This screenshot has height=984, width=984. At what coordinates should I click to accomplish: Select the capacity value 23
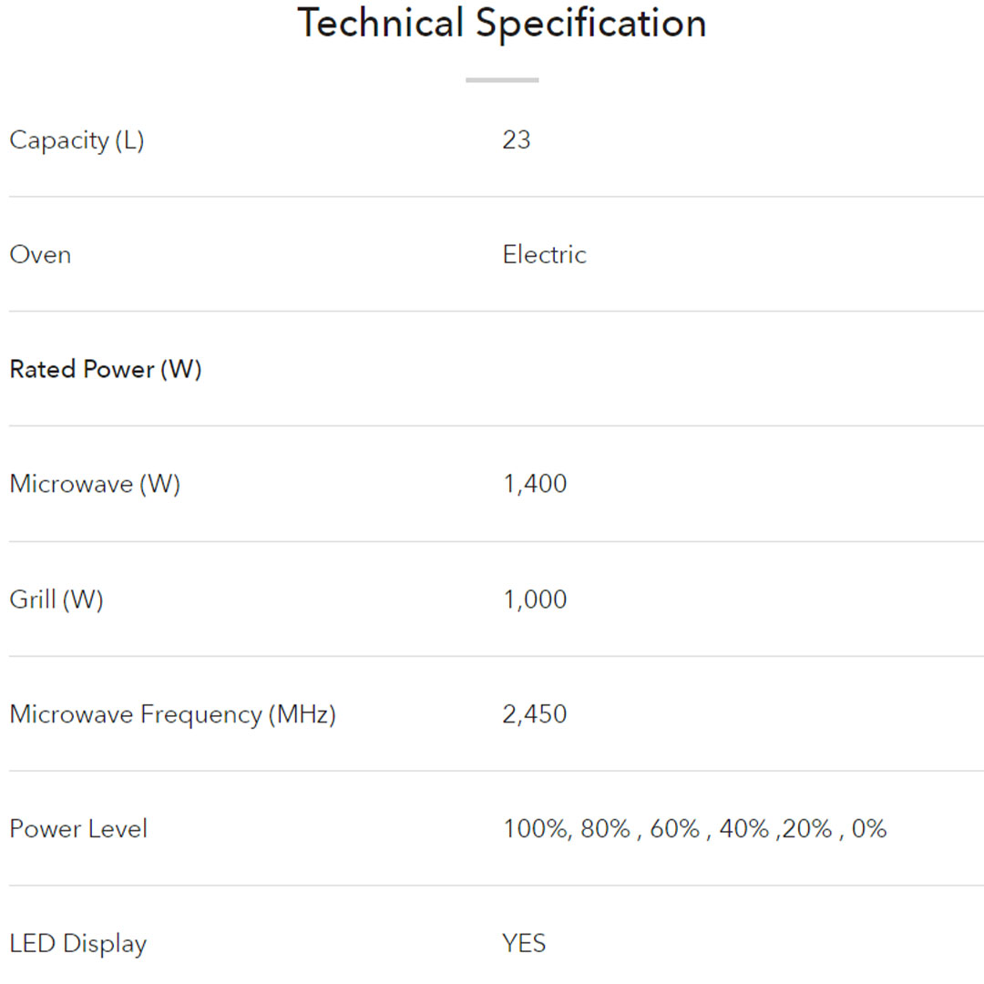[517, 140]
